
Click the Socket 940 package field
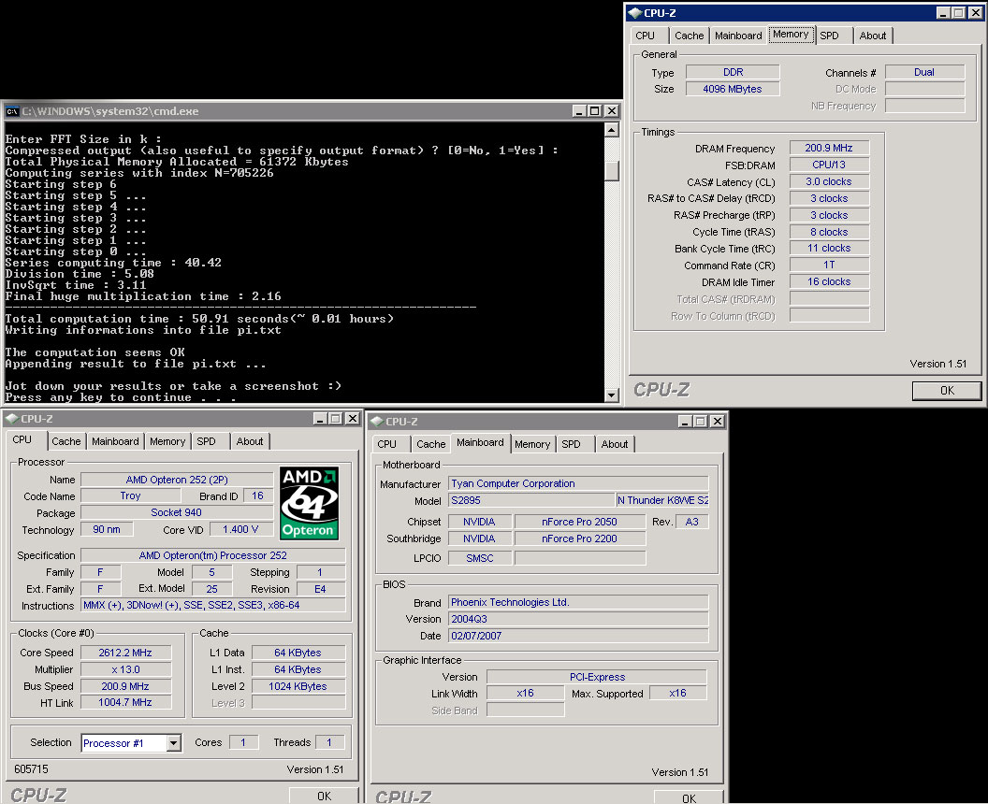(x=177, y=512)
